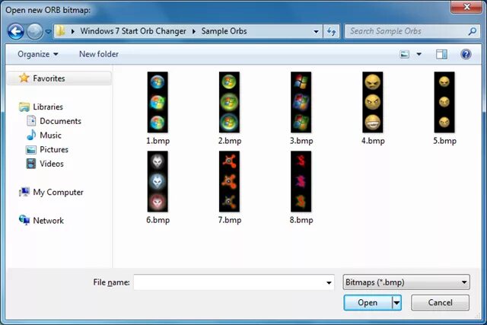Expand the Open button's split arrow
The height and width of the screenshot is (325, 487).
click(x=396, y=303)
